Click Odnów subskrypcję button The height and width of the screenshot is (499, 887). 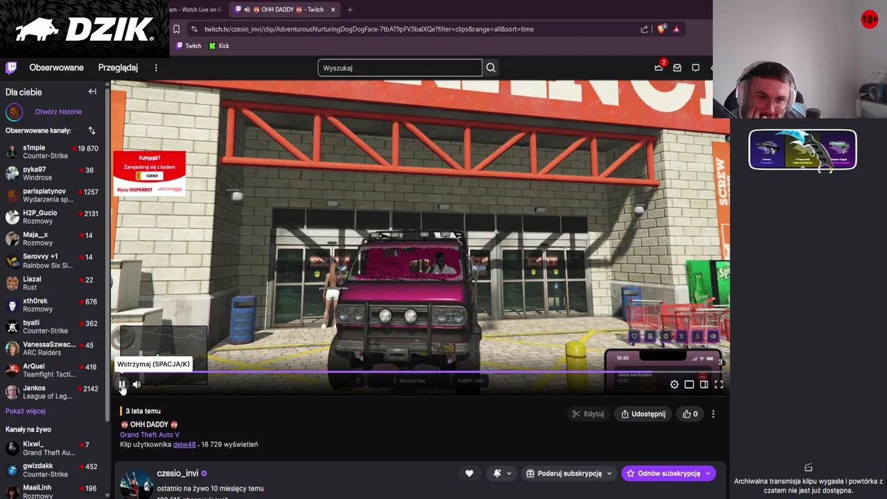point(668,473)
